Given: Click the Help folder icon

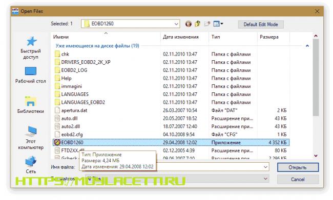Looking at the screenshot, I should tap(57, 78).
